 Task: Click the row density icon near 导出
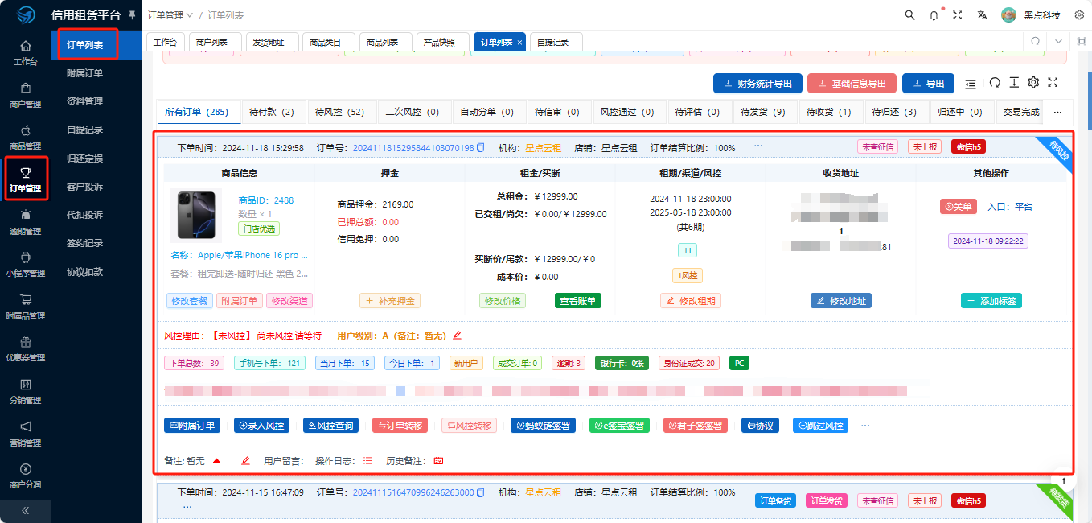pos(1014,83)
